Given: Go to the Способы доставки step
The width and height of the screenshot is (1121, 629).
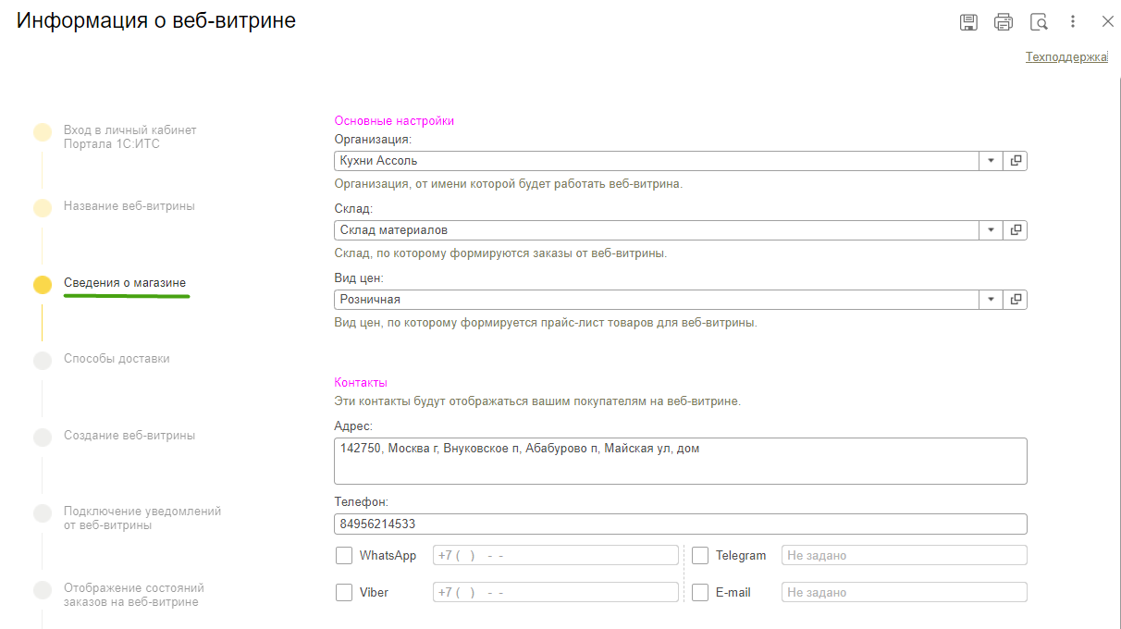Looking at the screenshot, I should coord(117,359).
